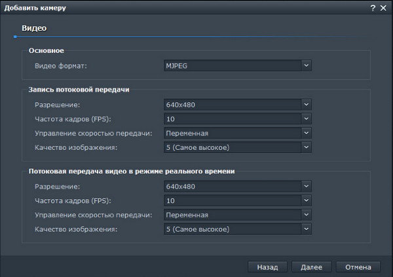This screenshot has height=277, width=393.
Task: Click the Потоковая передача видео в режиме реального времени heading
Action: click(132, 171)
